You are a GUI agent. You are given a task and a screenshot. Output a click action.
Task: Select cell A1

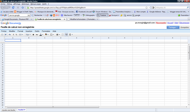tap(13, 40)
